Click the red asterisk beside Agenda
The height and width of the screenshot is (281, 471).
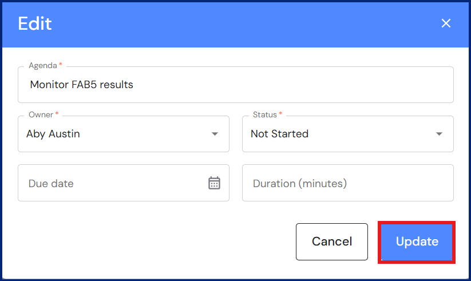[61, 66]
